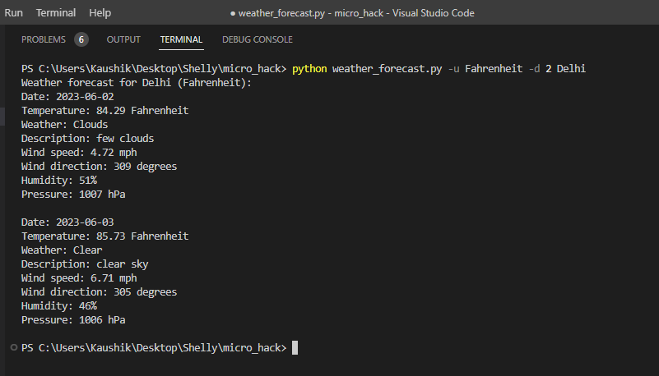Select the TERMINAL panel tab

point(181,39)
